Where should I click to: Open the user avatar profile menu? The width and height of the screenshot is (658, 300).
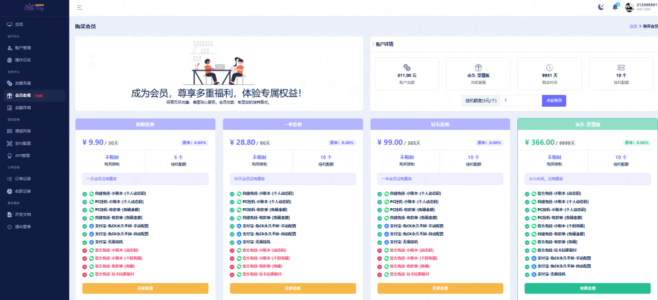tap(629, 7)
